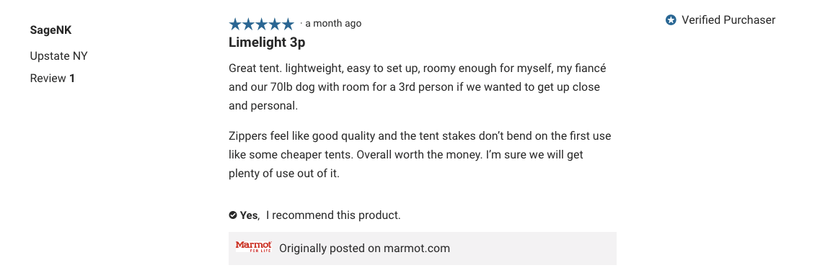Click the Limelight 3p review title
The image size is (820, 273).
coord(267,42)
